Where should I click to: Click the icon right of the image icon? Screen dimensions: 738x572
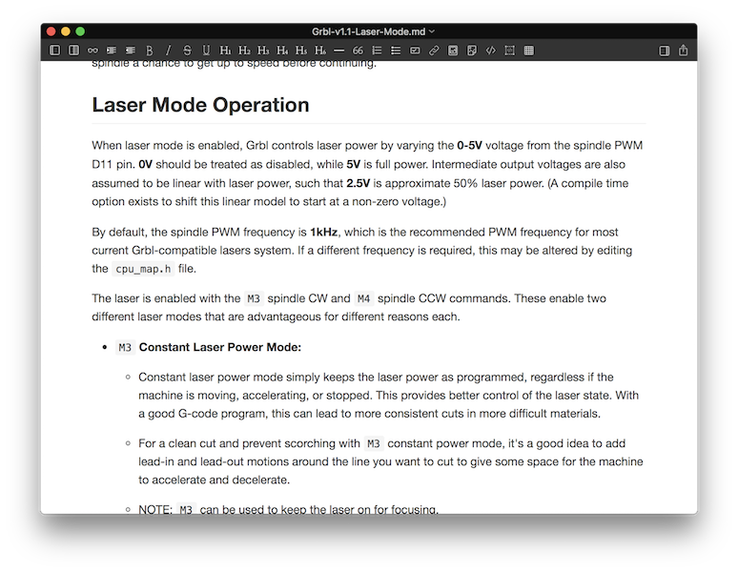(472, 51)
